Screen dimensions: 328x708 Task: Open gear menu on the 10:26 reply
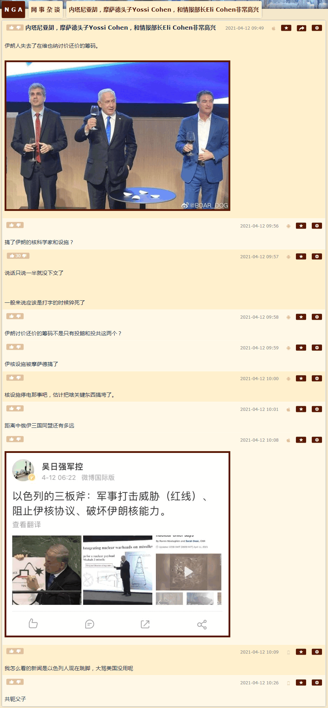pos(317,683)
